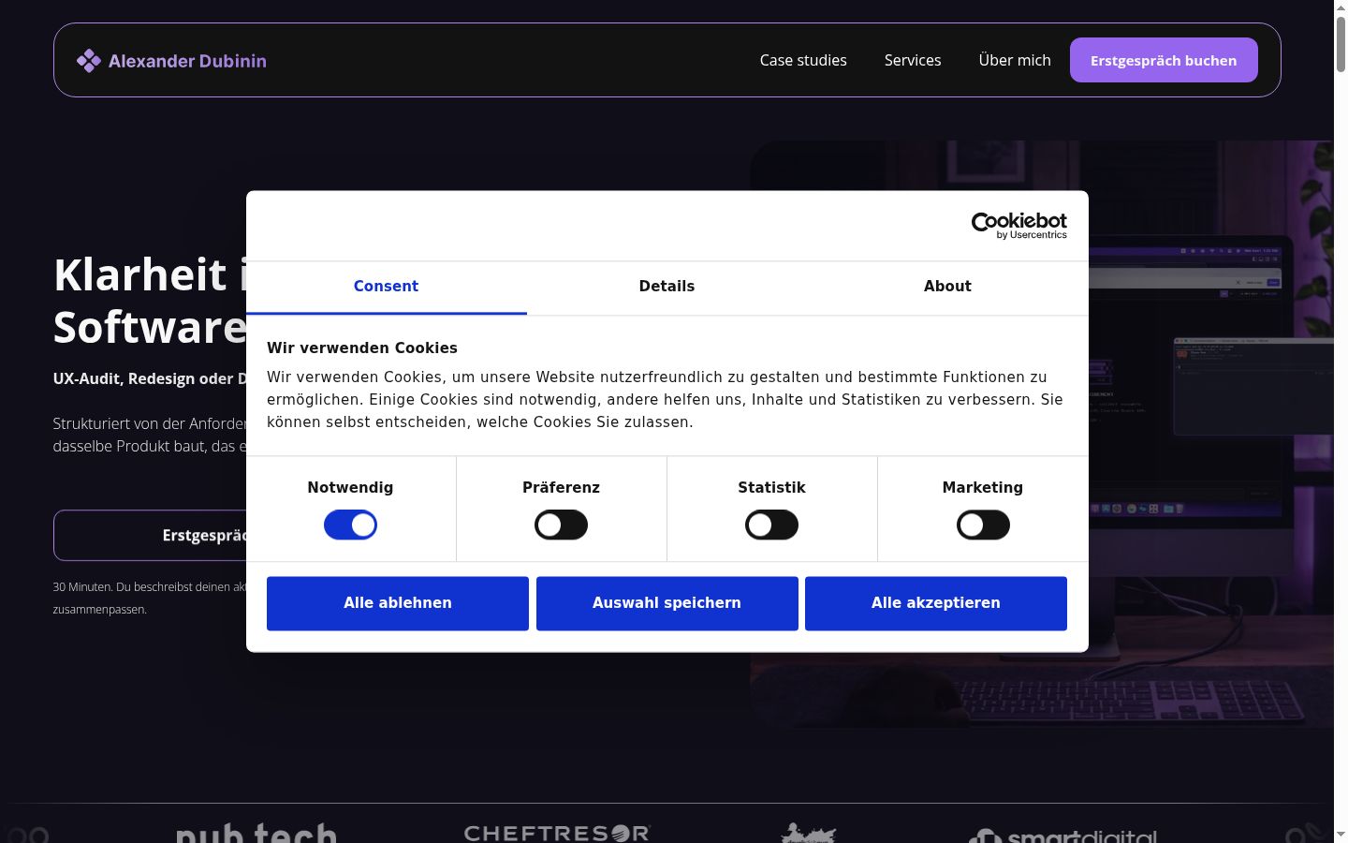Click the 'Wir verwenden Cookies' heading
Image resolution: width=1348 pixels, height=843 pixels.
(362, 348)
